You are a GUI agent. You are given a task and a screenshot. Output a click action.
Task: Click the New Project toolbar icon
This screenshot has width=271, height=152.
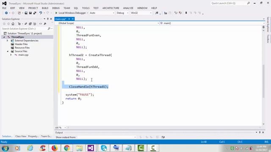19,13
